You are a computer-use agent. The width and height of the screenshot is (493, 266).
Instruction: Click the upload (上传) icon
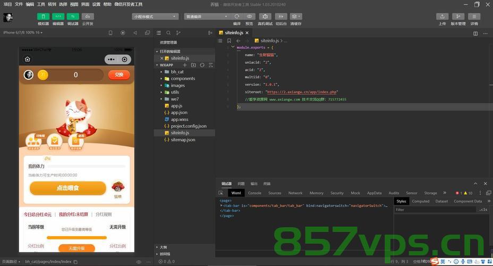[x=442, y=16]
